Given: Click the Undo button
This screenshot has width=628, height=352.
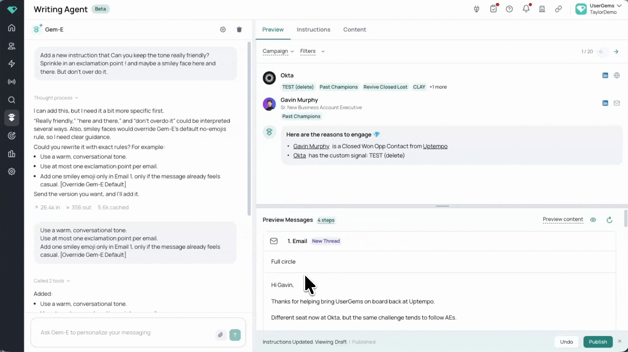Looking at the screenshot, I should click(566, 342).
